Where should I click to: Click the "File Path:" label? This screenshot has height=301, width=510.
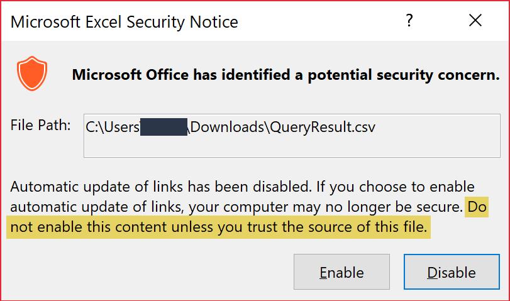click(x=40, y=125)
